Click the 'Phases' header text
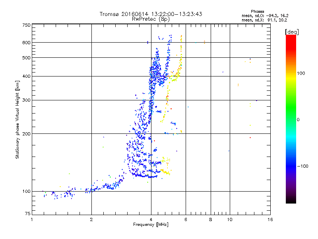 (257, 12)
